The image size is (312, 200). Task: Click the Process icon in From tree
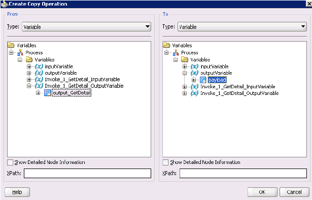pyautogui.click(x=20, y=52)
